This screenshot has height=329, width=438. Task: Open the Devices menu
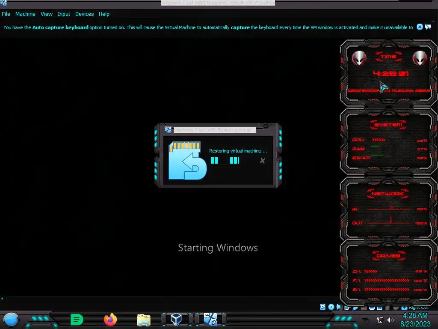84,14
